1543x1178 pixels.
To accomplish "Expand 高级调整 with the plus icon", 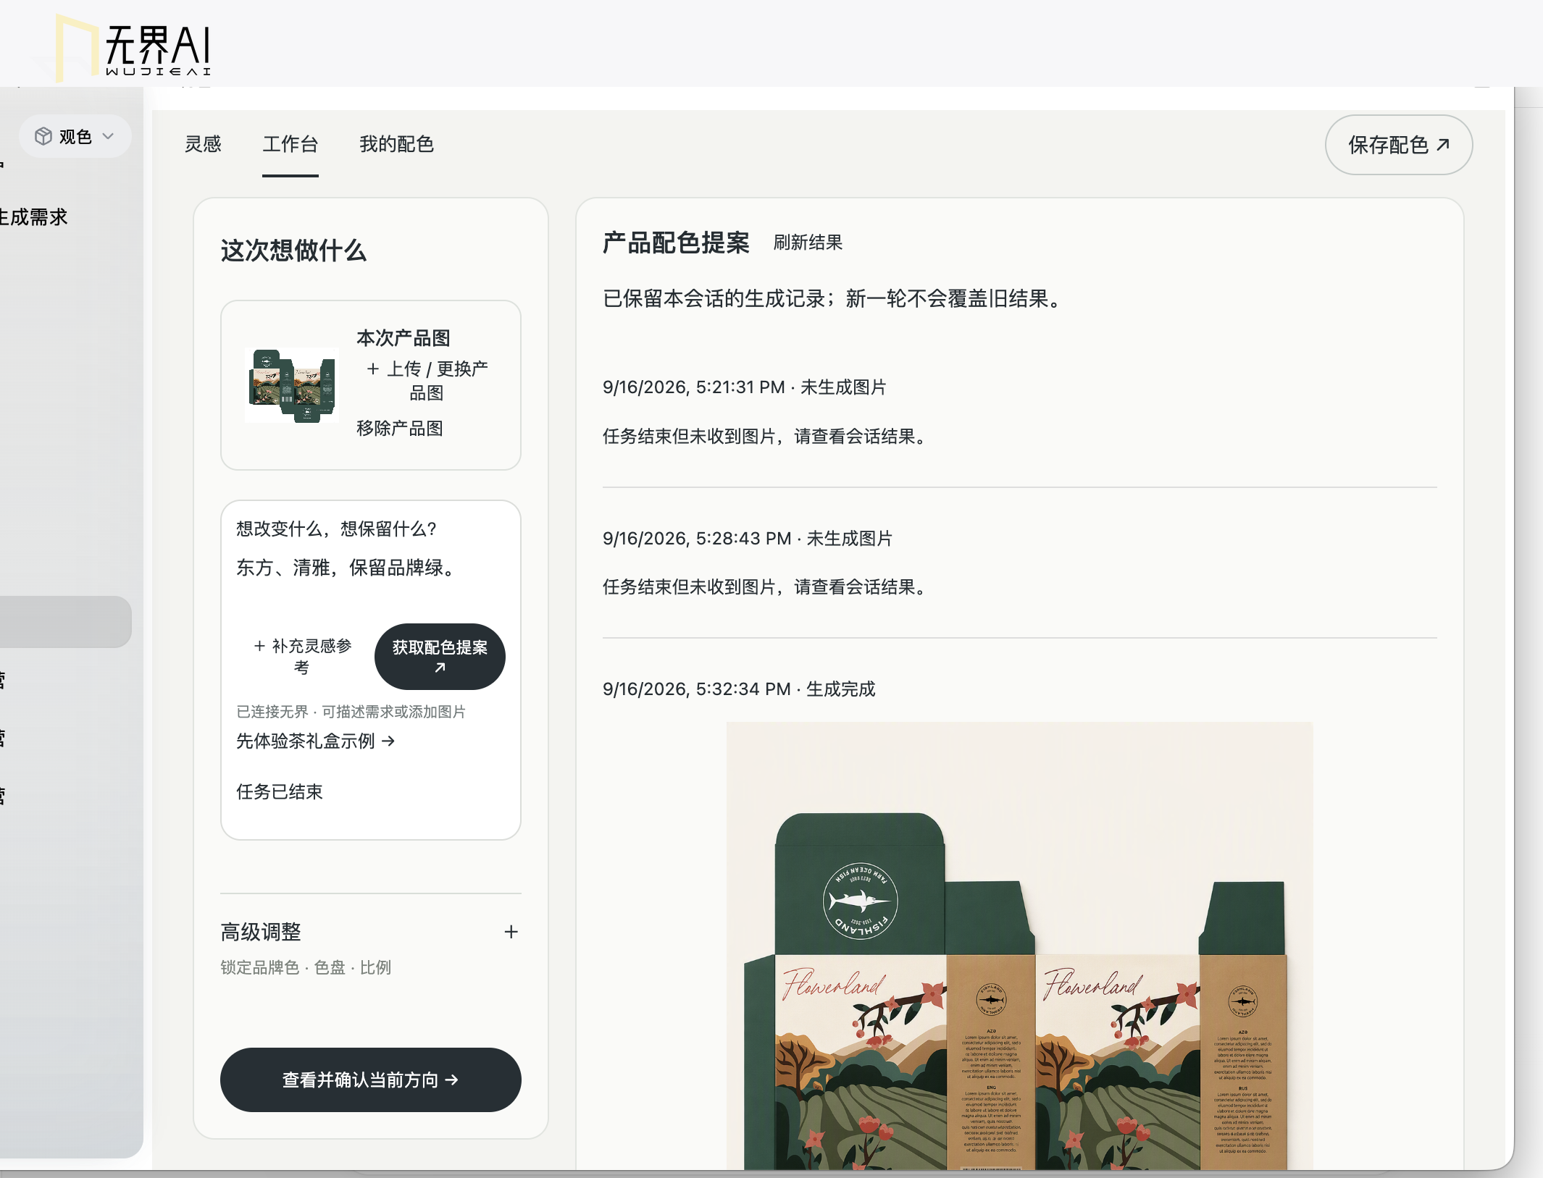I will click(x=511, y=932).
